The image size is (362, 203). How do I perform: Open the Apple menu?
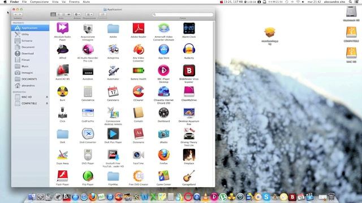point(5,2)
